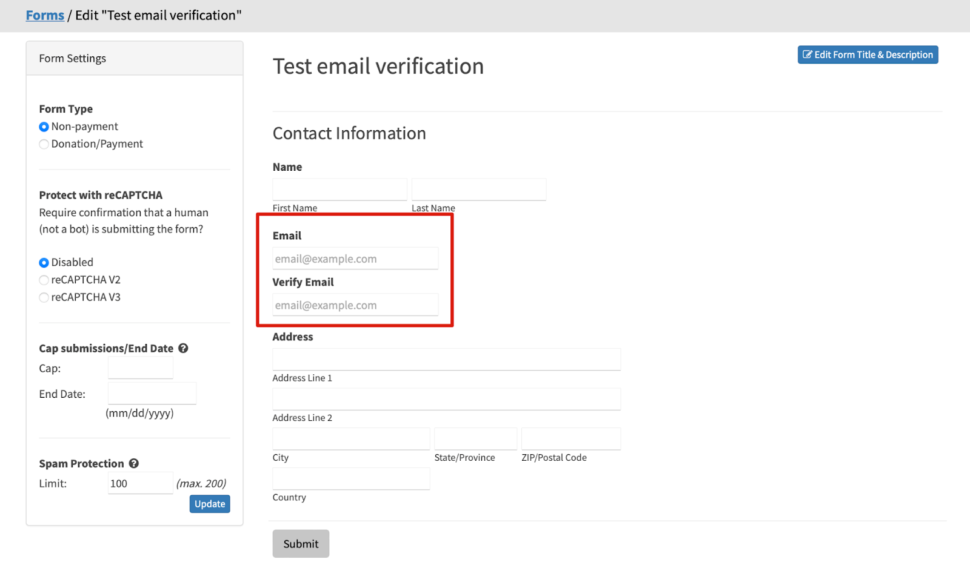Enable reCAPTCHA V2 protection
Viewport: 970px width, 571px height.
(x=44, y=280)
